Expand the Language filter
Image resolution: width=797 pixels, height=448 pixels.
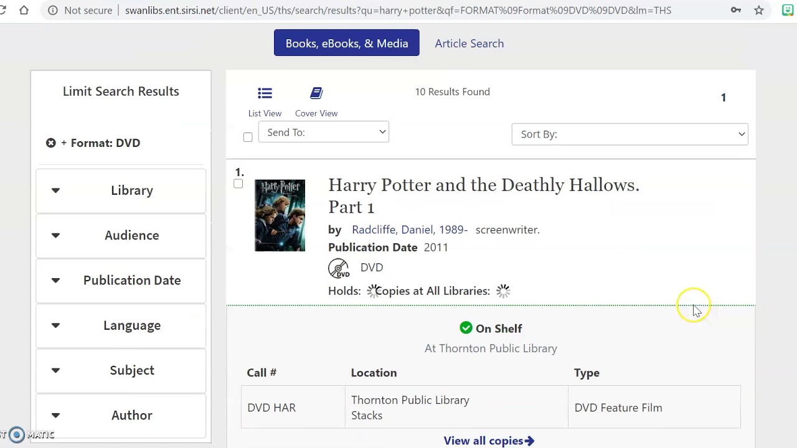pyautogui.click(x=121, y=325)
